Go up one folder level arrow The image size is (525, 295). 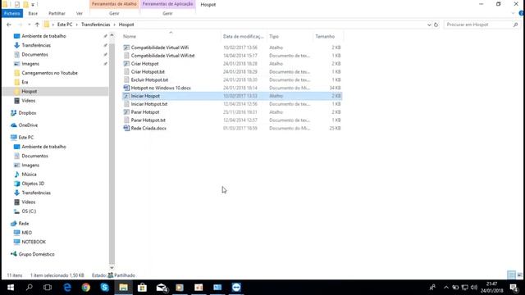(37, 25)
